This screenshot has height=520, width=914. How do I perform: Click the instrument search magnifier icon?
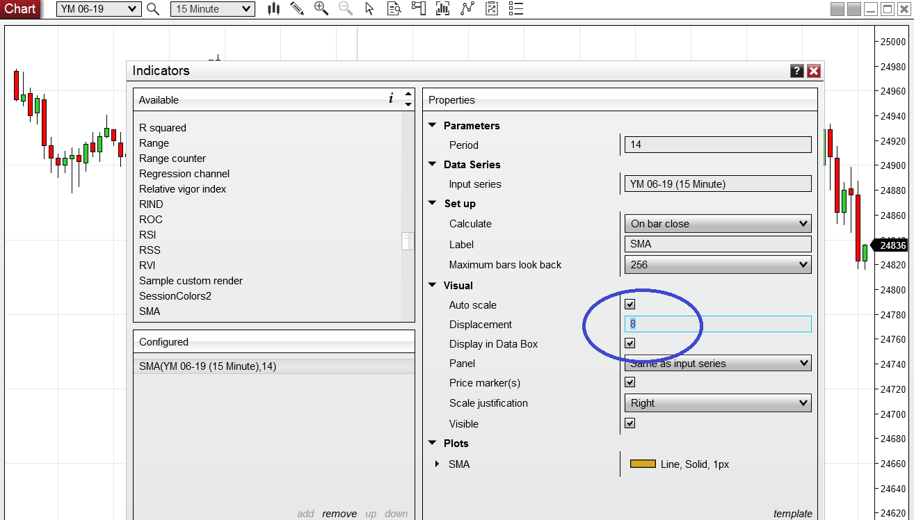[x=153, y=9]
